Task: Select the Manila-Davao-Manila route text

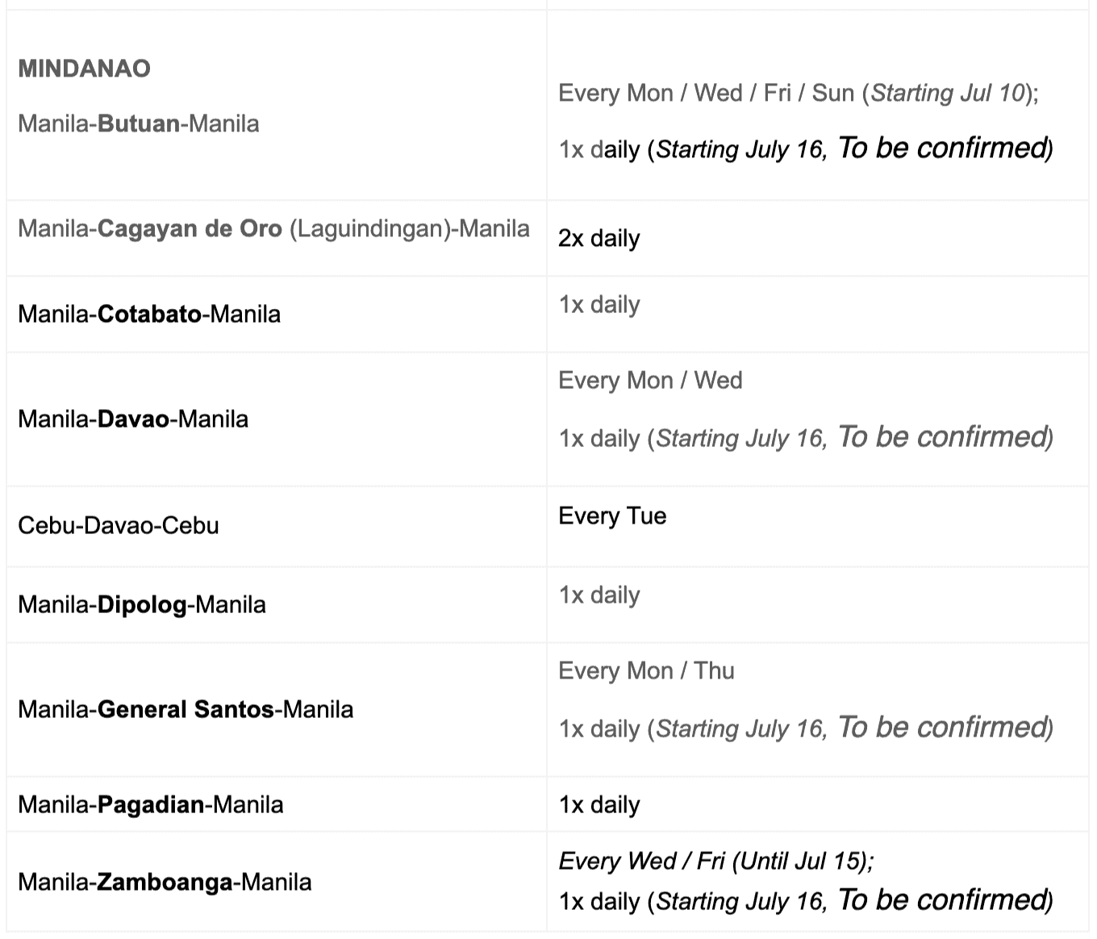Action: (133, 419)
